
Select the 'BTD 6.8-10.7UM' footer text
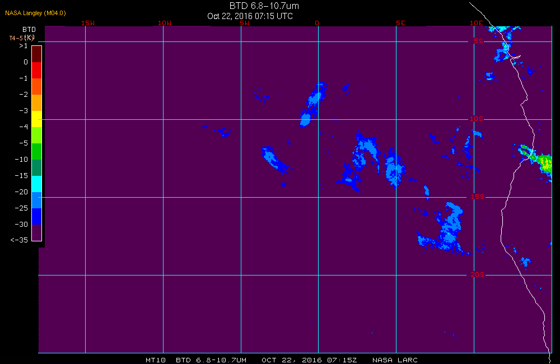[x=211, y=360]
